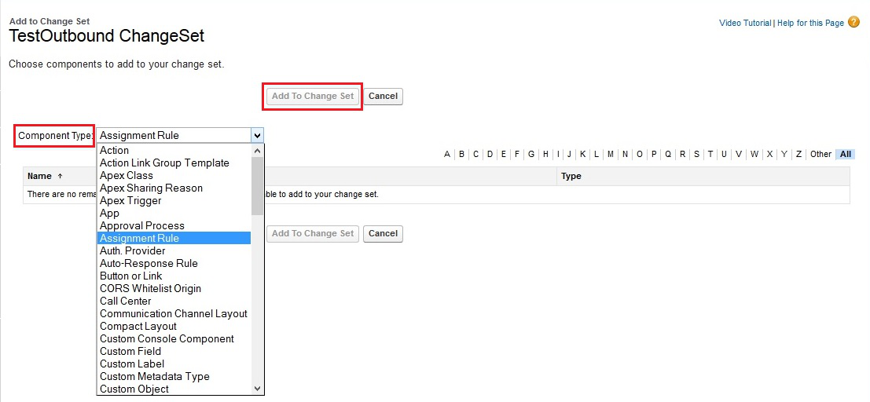Choose Custom Object in the component list
The image size is (870, 402).
134,389
